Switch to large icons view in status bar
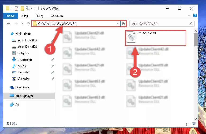The width and height of the screenshot is (206, 134). tap(194, 124)
